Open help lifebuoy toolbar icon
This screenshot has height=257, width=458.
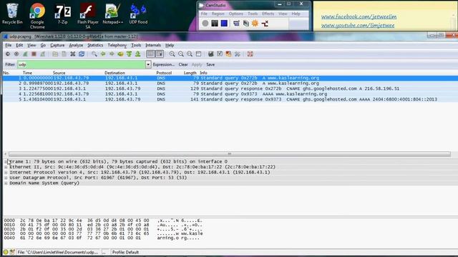pos(250,54)
